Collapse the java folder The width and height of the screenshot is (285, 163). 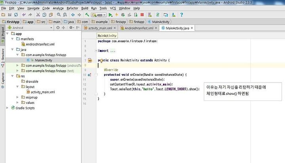point(12,49)
